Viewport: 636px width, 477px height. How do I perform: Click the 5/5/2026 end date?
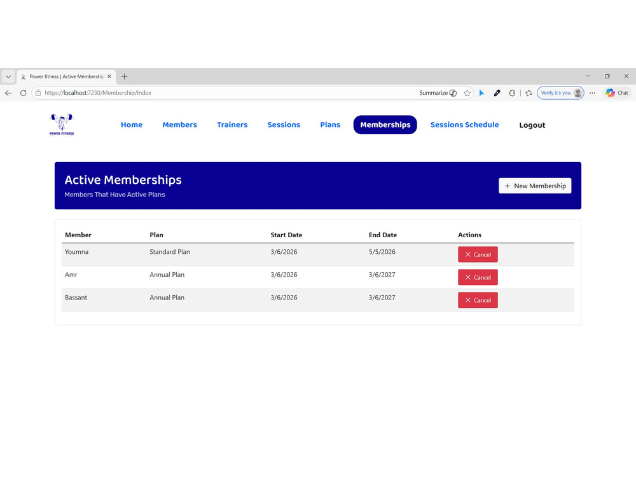pos(382,252)
